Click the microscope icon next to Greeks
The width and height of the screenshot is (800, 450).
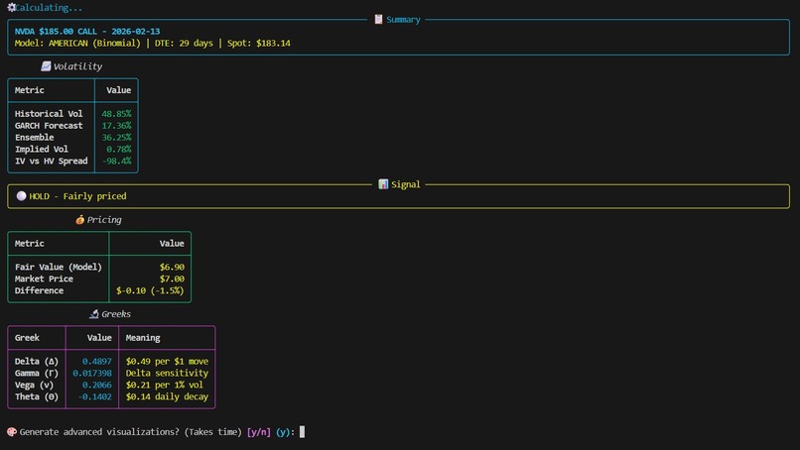click(94, 314)
